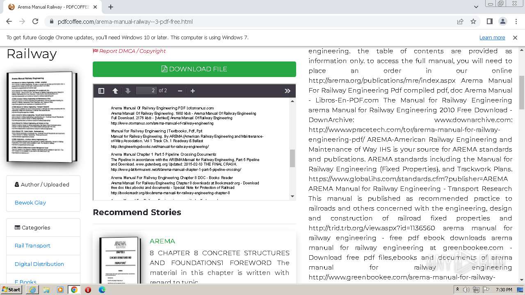Screen dimensions: 525x295
Task: Click the Recommend Stories heading
Action: click(x=137, y=212)
